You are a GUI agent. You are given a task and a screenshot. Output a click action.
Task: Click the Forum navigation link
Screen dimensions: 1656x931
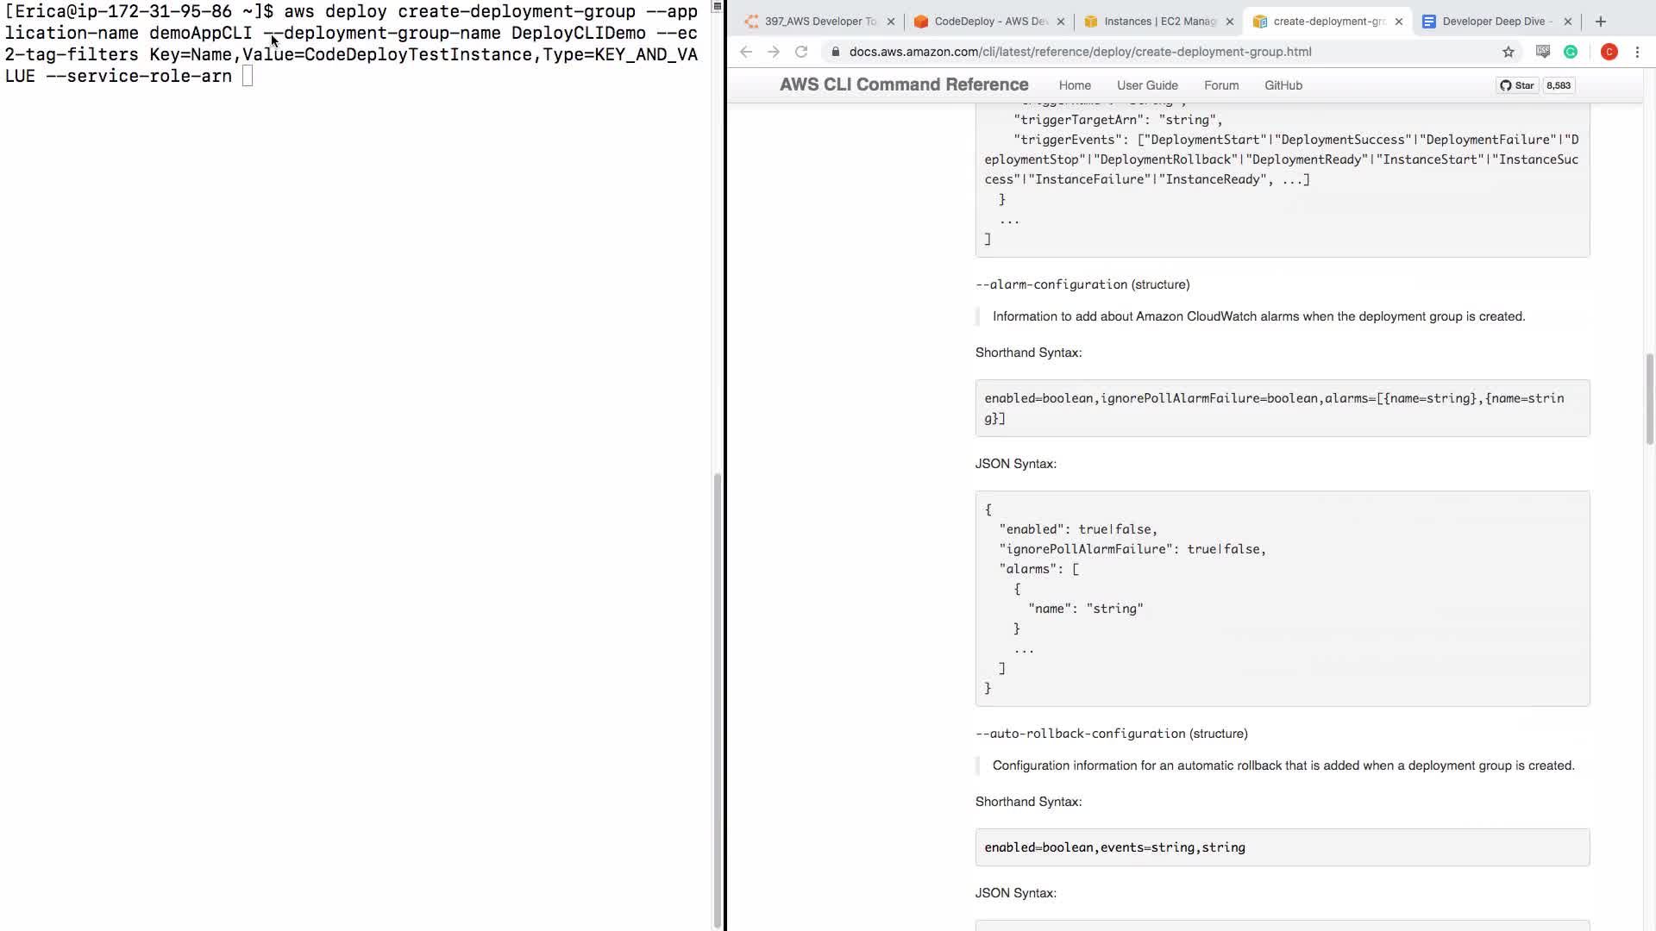tap(1220, 85)
